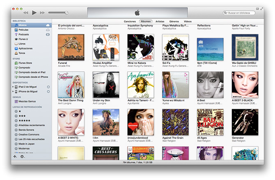Click sync circle next to iPhone
The width and height of the screenshot is (275, 180).
(x=48, y=91)
